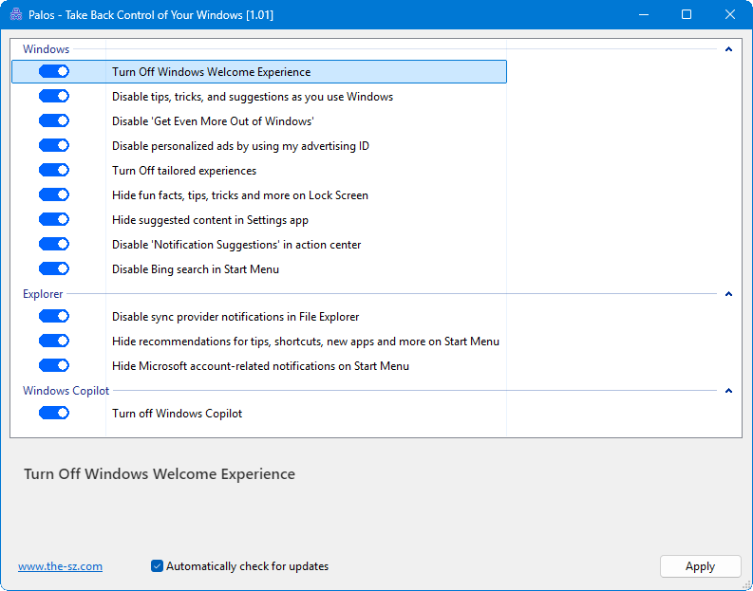Image resolution: width=753 pixels, height=591 pixels.
Task: Select 'Turn Off Windows Welcome Experience' row text
Action: click(212, 72)
